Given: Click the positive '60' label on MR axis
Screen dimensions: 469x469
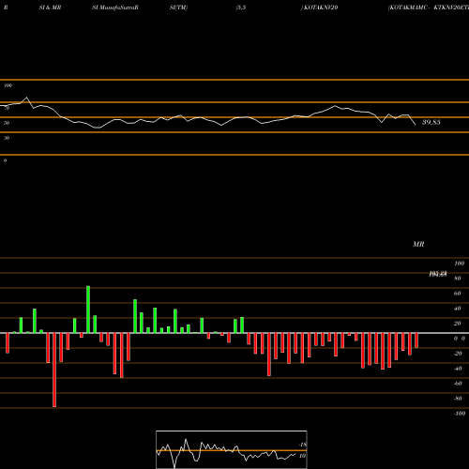Looking at the screenshot, I should (458, 294).
